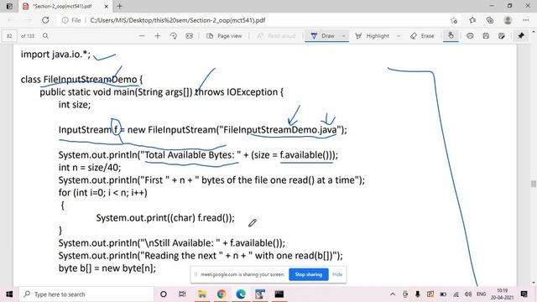Open a new browser tab
Image resolution: width=537 pixels, height=302 pixels.
click(x=119, y=6)
